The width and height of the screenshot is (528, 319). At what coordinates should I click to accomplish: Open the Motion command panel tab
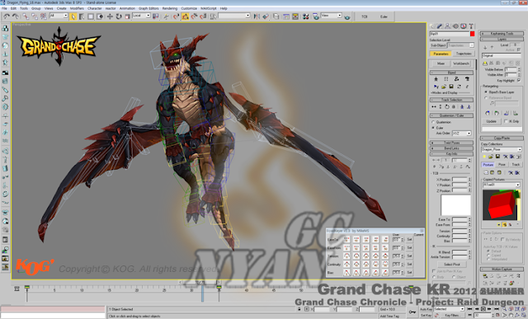[x=455, y=26]
